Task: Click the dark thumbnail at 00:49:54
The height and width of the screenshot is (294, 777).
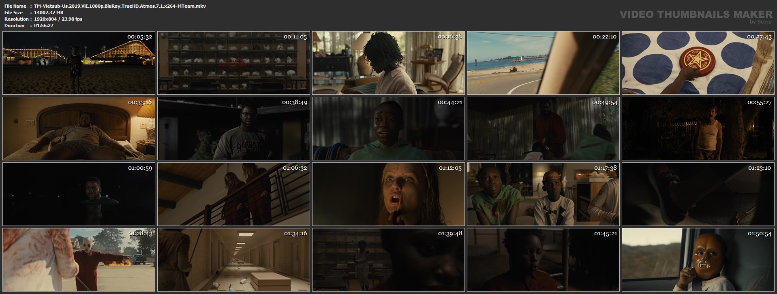Action: pos(543,129)
